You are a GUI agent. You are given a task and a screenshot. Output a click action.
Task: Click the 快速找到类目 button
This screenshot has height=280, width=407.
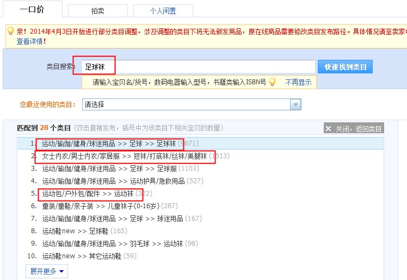coord(345,67)
